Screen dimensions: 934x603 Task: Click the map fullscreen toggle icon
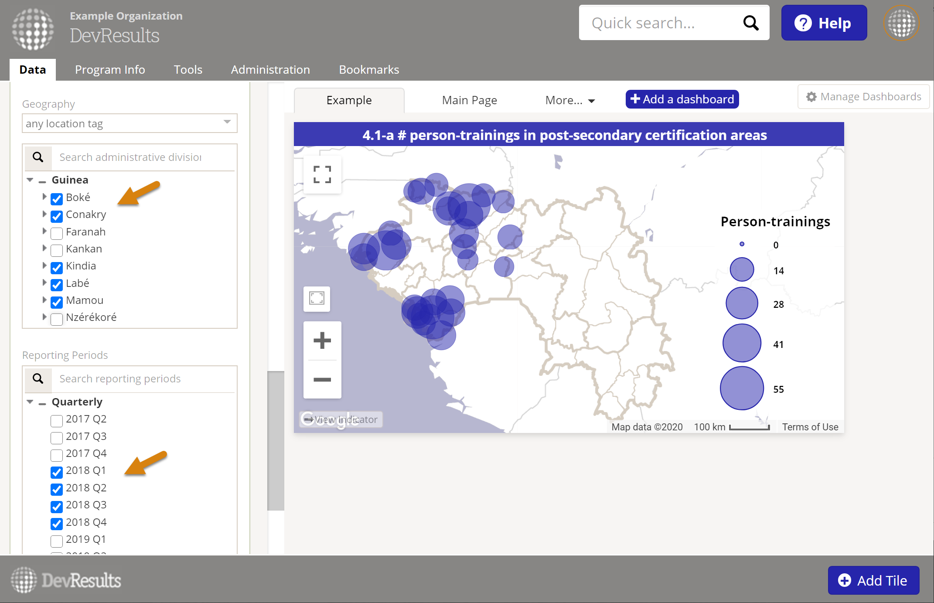322,174
